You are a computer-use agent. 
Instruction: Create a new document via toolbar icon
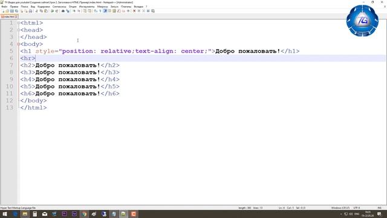(x=3, y=11)
